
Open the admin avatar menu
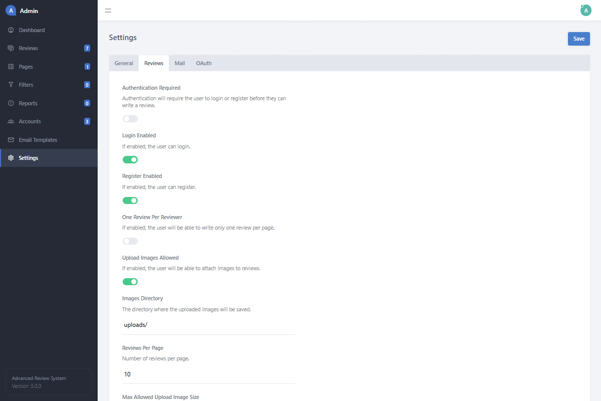pos(585,10)
